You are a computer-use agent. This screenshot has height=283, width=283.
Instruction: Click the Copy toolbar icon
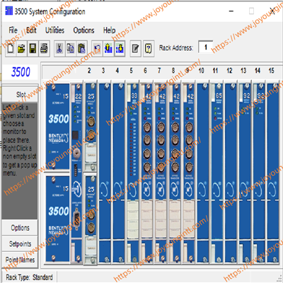pos(71,49)
